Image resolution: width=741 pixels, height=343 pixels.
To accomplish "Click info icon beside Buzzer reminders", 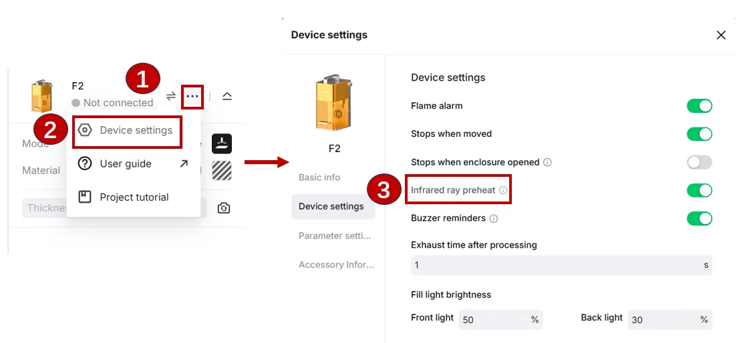I will [x=493, y=218].
